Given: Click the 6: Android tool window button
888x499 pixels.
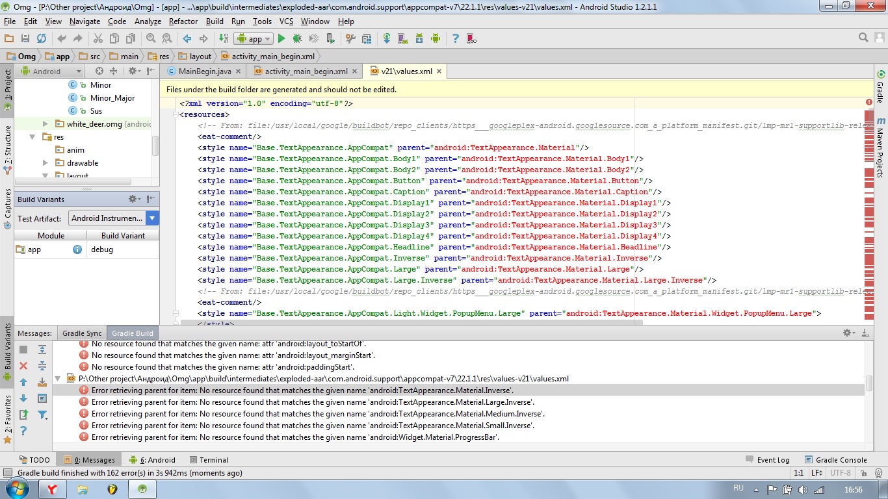Looking at the screenshot, I should pyautogui.click(x=152, y=459).
